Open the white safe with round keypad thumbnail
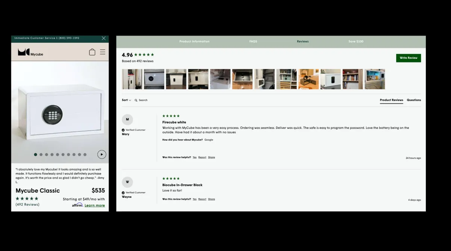The height and width of the screenshot is (251, 451). point(154,79)
